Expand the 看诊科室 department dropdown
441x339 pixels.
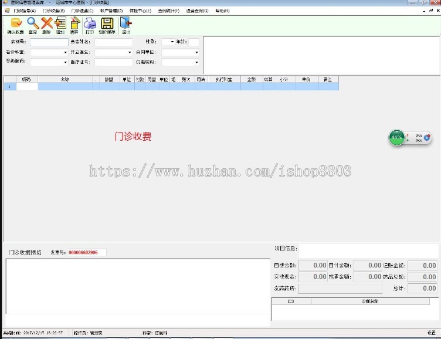click(65, 52)
